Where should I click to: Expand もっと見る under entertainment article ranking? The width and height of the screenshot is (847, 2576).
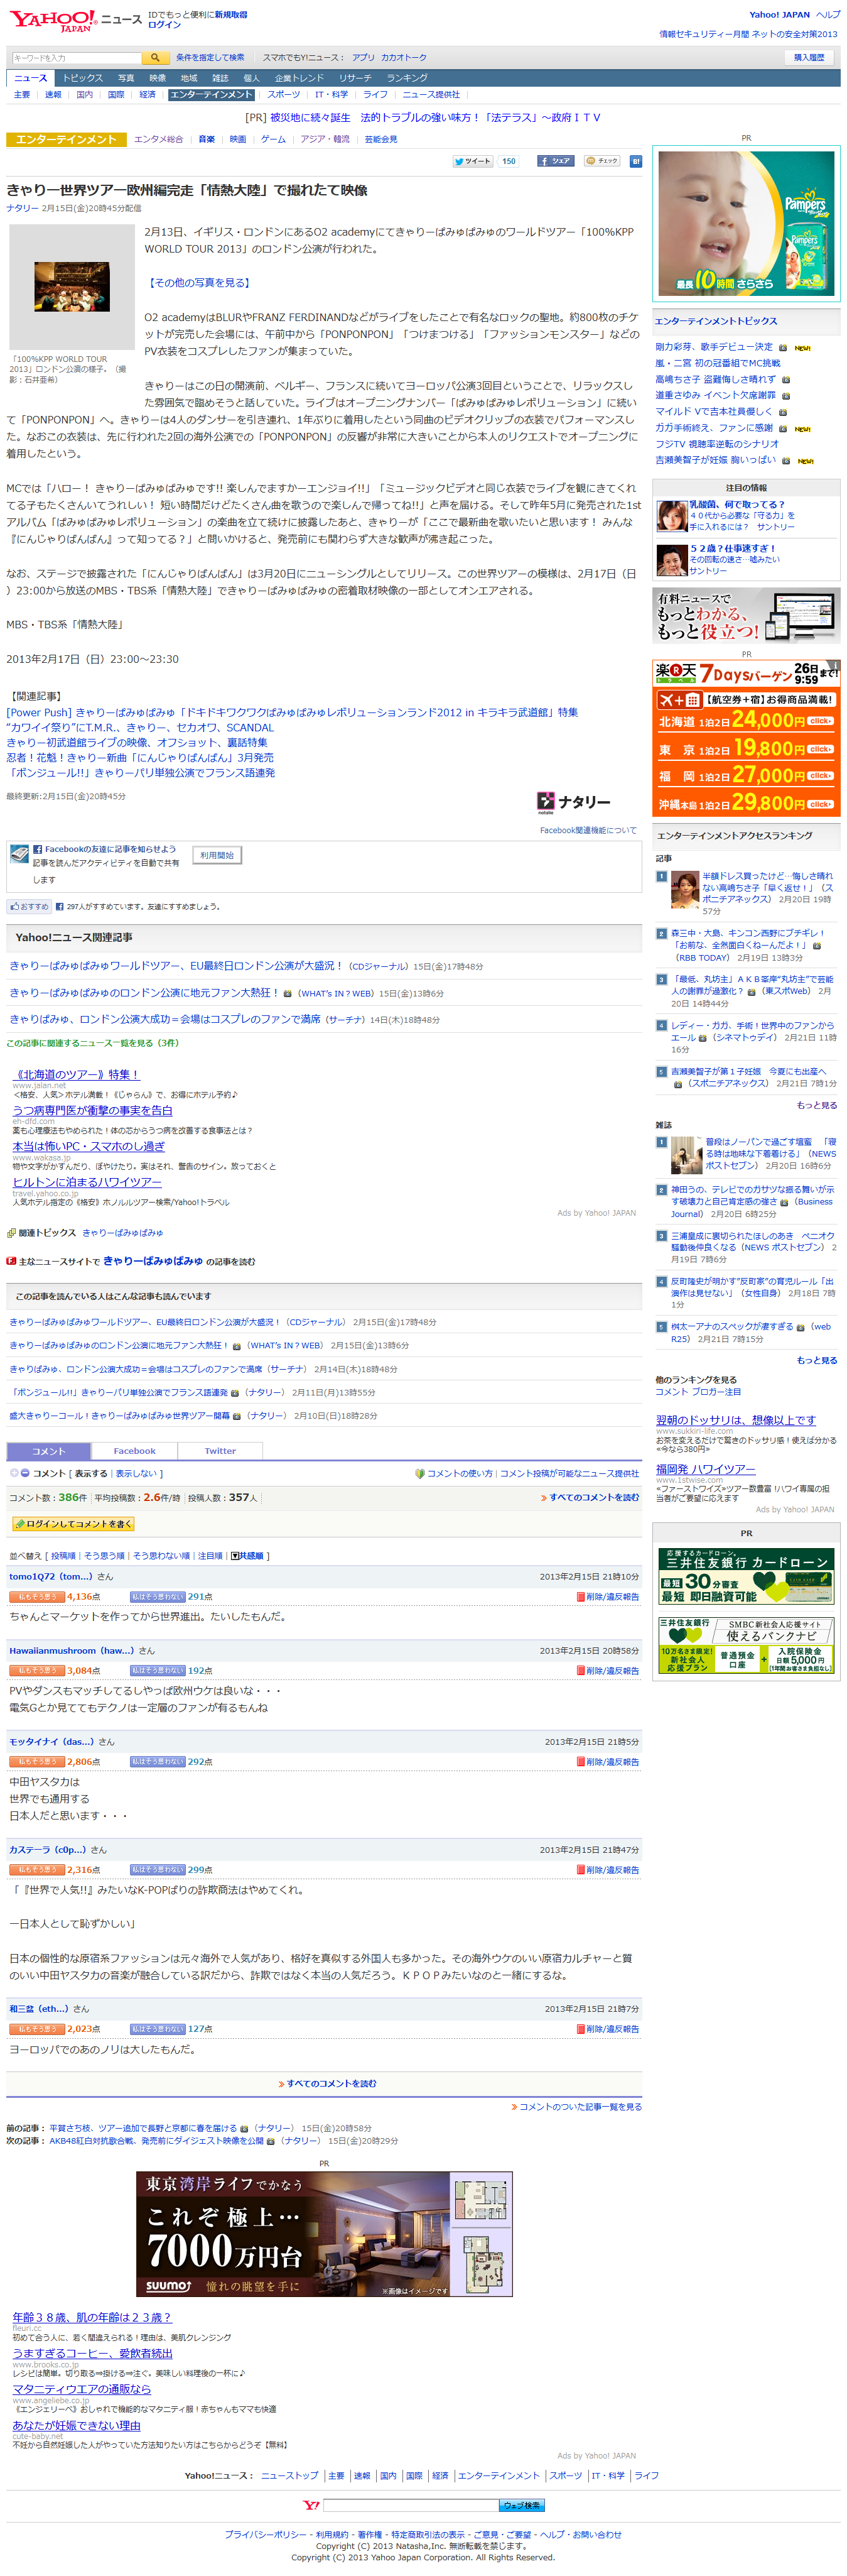pos(816,1105)
